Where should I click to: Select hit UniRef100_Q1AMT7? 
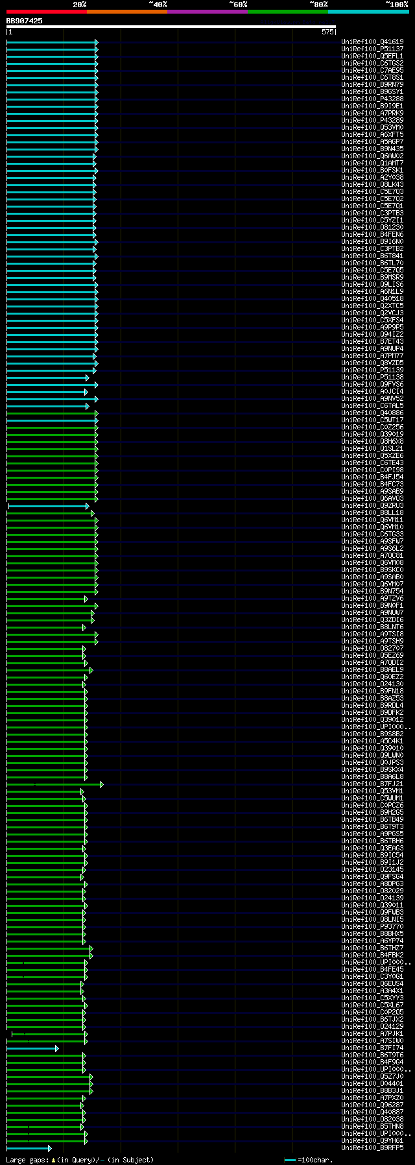[372, 163]
